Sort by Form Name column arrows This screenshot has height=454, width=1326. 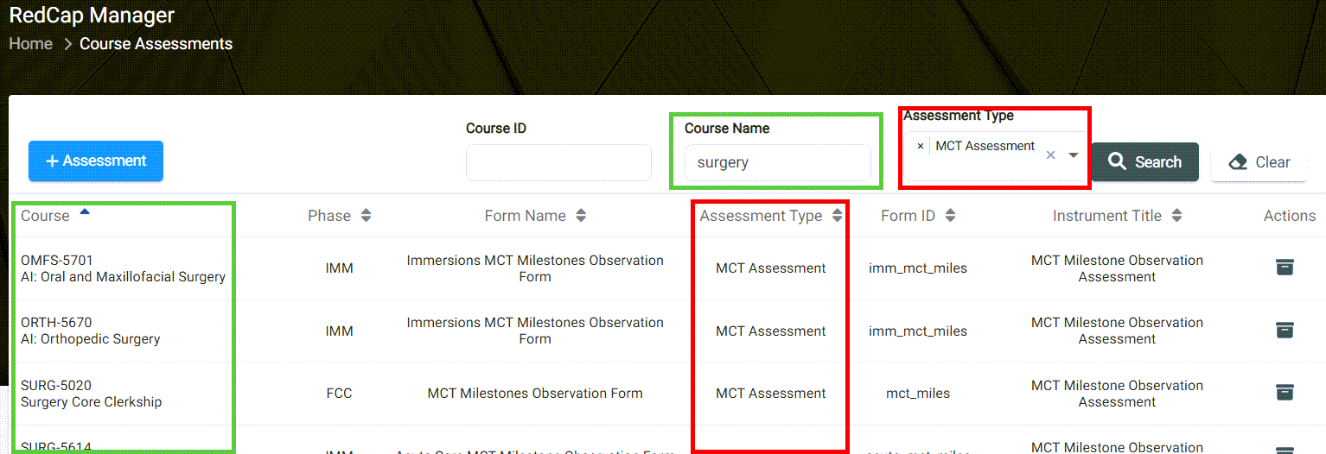(x=581, y=216)
